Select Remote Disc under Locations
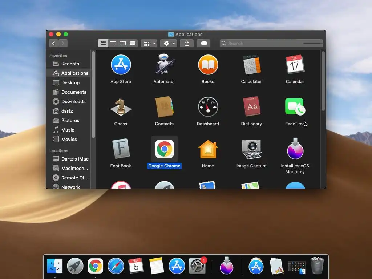Viewport: 372px width, 279px height. (x=69, y=178)
